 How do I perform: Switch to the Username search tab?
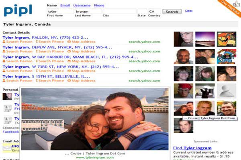click(82, 6)
